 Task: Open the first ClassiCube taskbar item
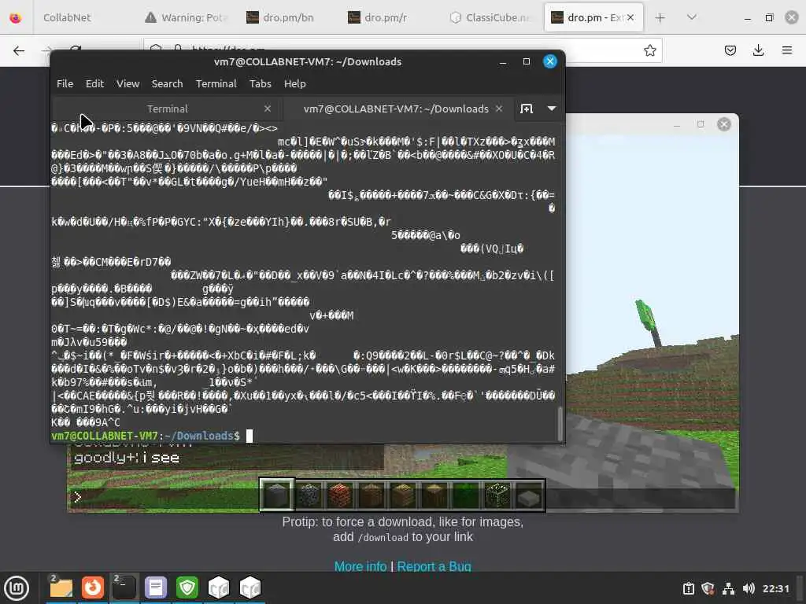click(x=219, y=588)
